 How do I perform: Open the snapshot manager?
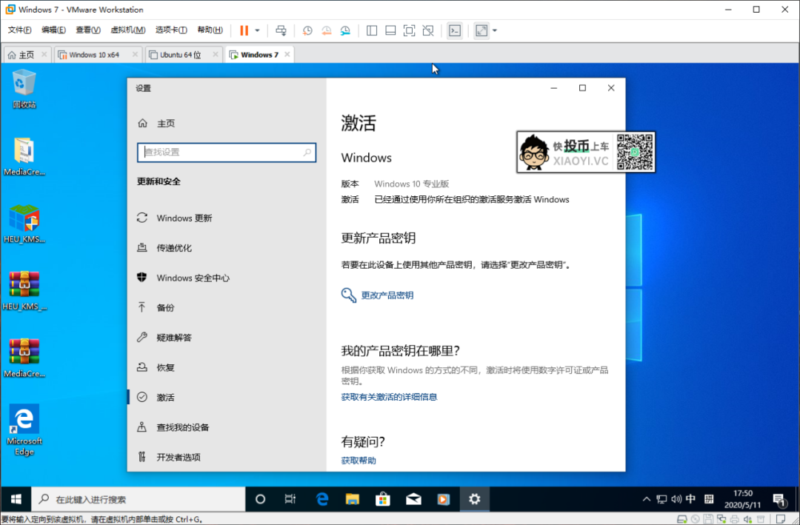pos(344,30)
